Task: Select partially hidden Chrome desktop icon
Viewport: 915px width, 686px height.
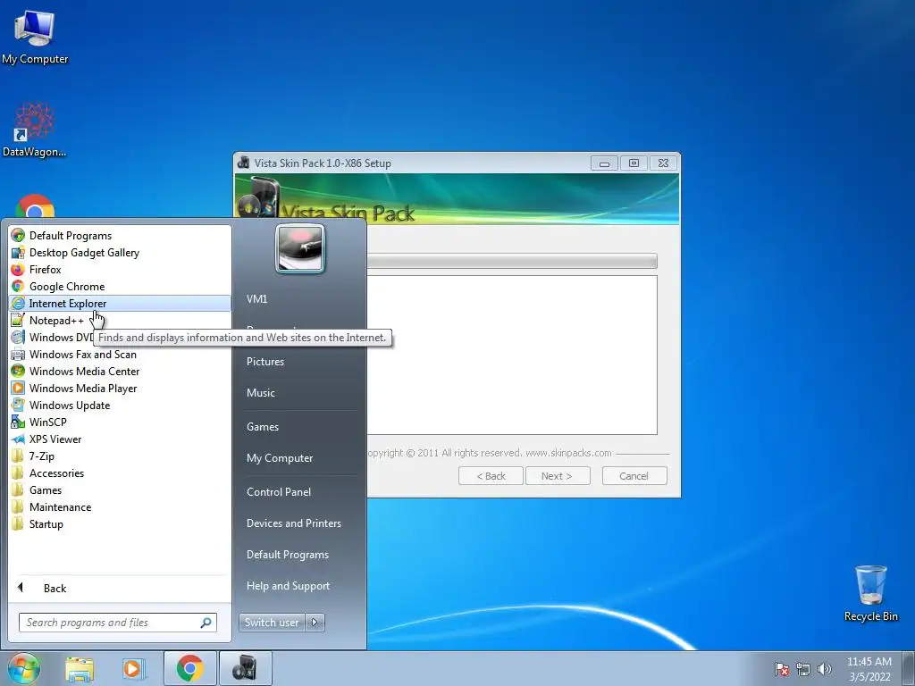Action: pyautogui.click(x=35, y=206)
